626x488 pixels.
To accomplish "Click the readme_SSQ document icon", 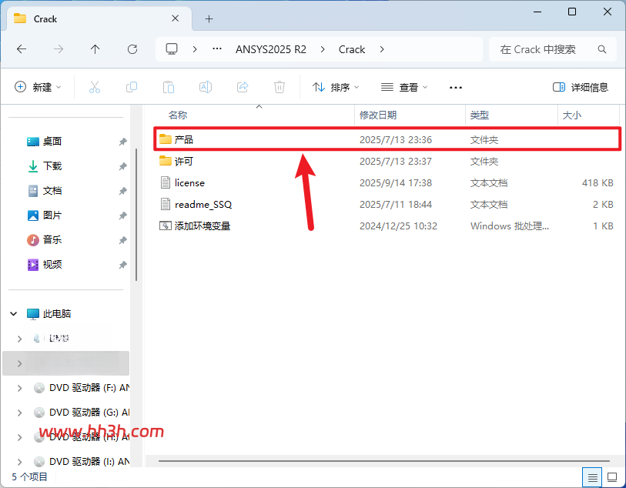I will point(166,204).
